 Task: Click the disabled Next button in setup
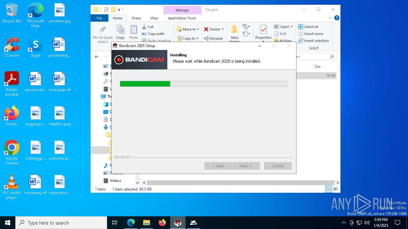point(246,166)
